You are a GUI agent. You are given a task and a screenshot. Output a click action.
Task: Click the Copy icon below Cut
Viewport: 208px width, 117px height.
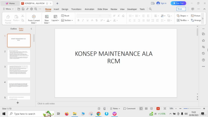point(22,20)
